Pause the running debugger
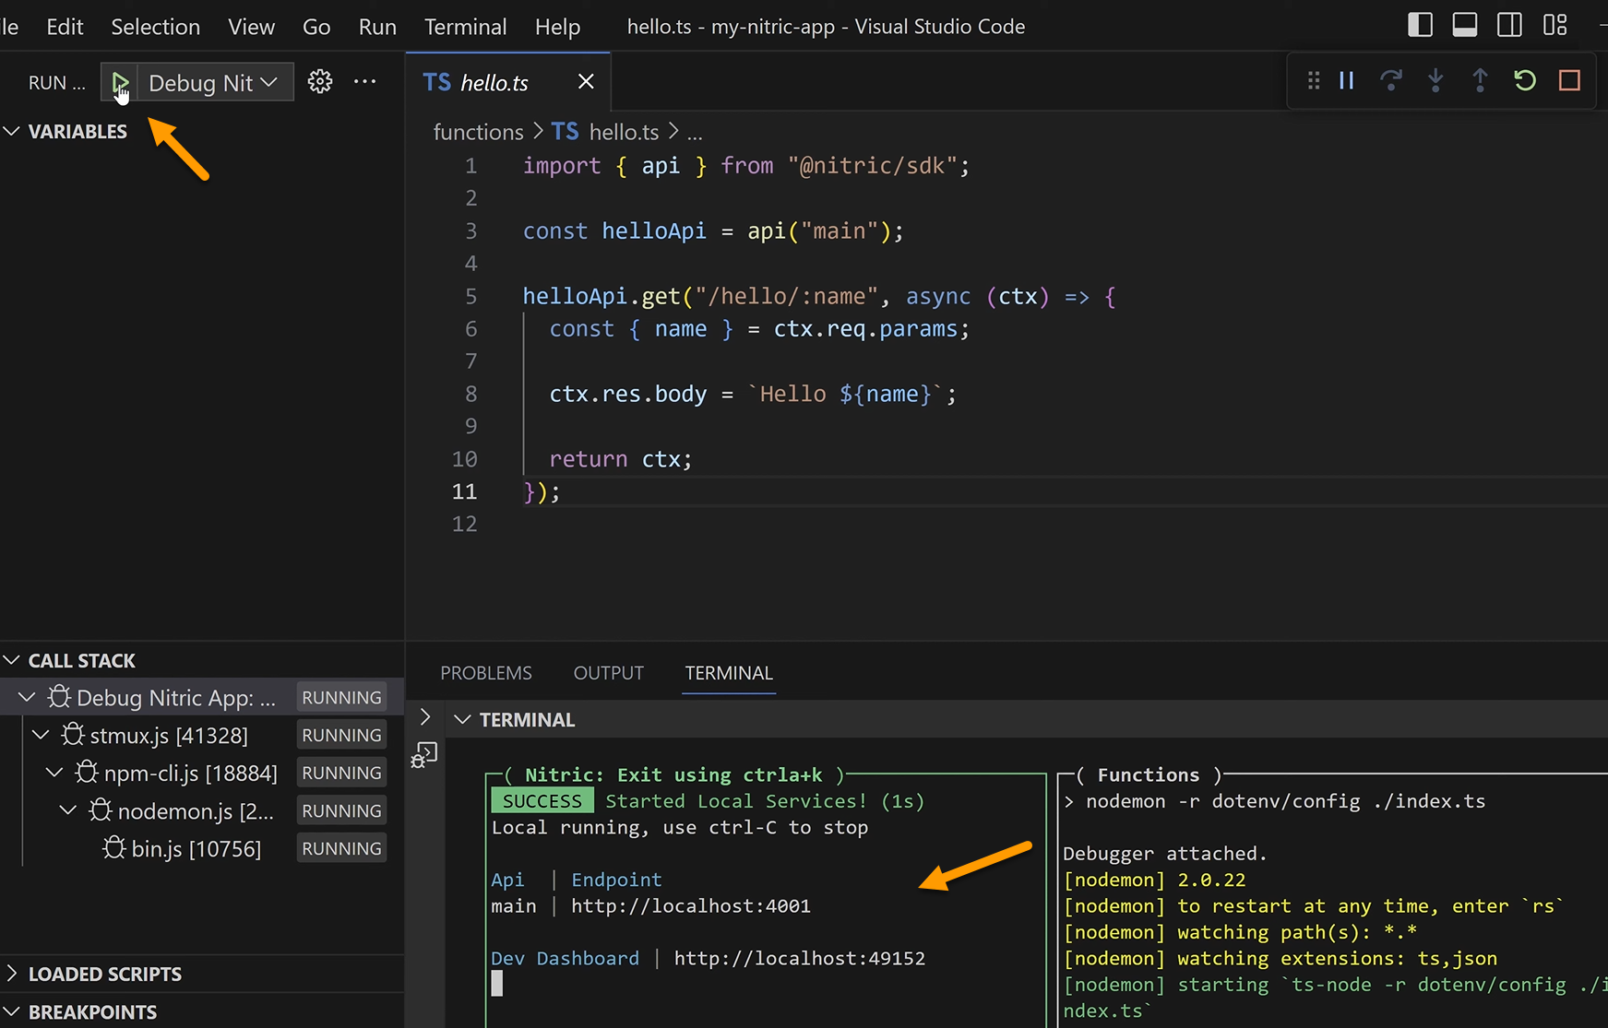The height and width of the screenshot is (1028, 1608). pyautogui.click(x=1345, y=80)
